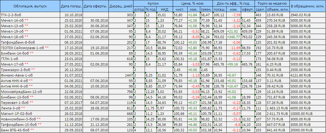Click the red asterisks next to Лента-3-об
The image size is (326, 133).
point(25,108)
